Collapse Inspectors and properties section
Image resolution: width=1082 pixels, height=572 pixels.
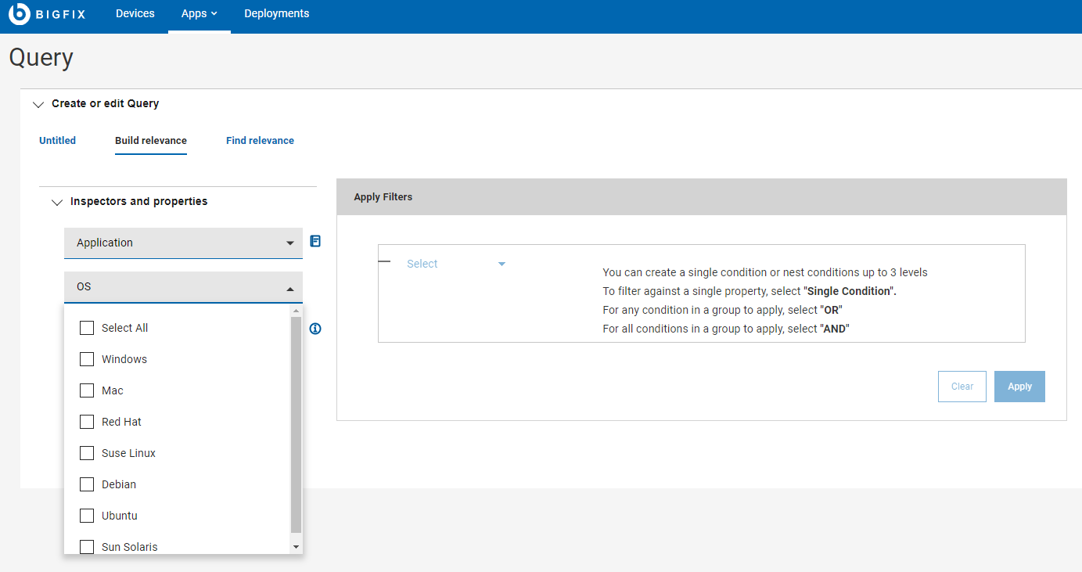56,202
